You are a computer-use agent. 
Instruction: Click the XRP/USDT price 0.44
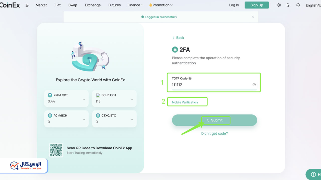click(x=51, y=101)
